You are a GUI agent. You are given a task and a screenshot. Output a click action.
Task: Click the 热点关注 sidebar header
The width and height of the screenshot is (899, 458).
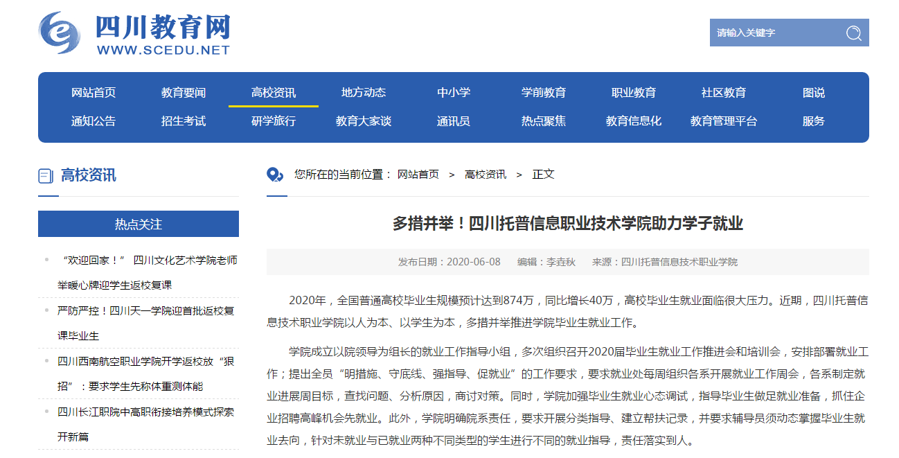tap(139, 224)
